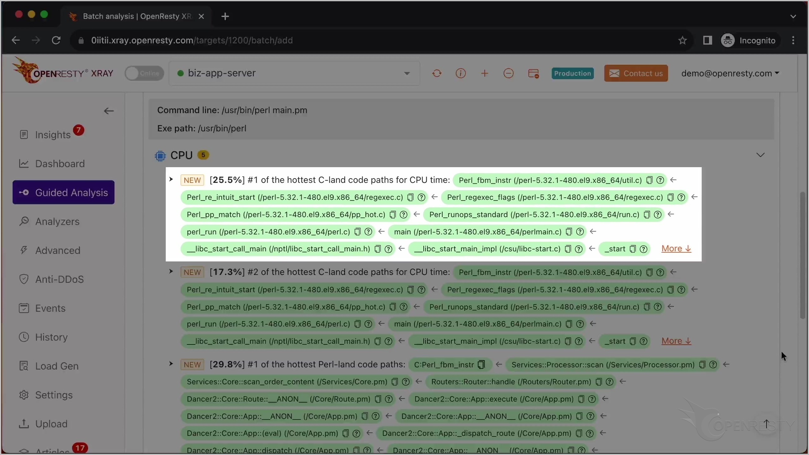Copy Perl_fbm_instr in 25.5% path
Image resolution: width=809 pixels, height=455 pixels.
649,180
